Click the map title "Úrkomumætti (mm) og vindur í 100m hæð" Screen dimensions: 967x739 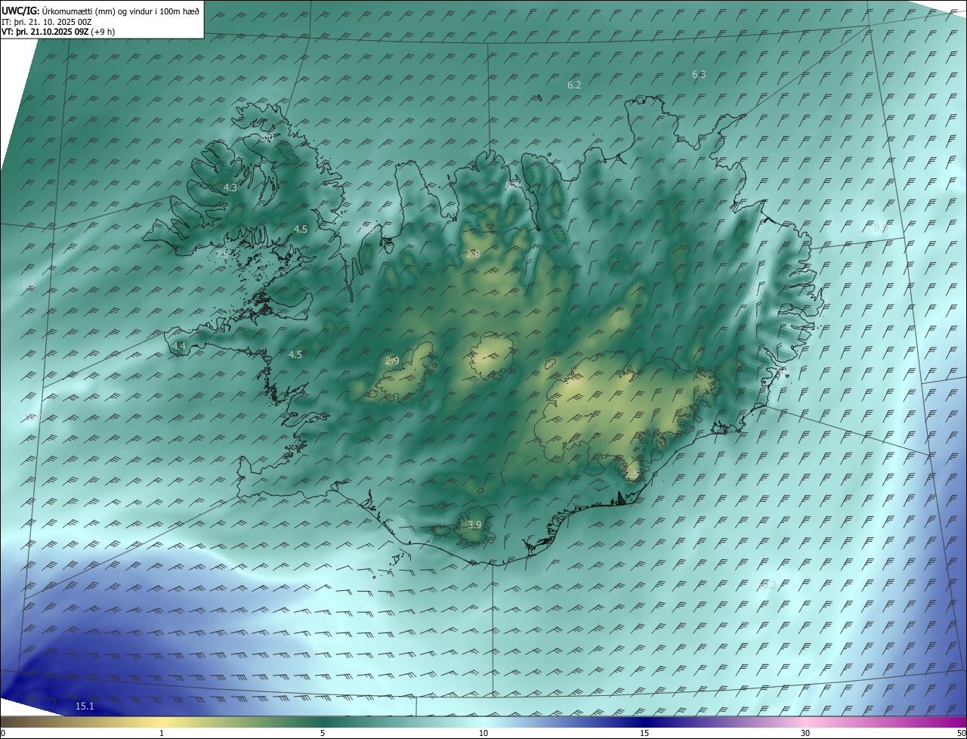(120, 11)
